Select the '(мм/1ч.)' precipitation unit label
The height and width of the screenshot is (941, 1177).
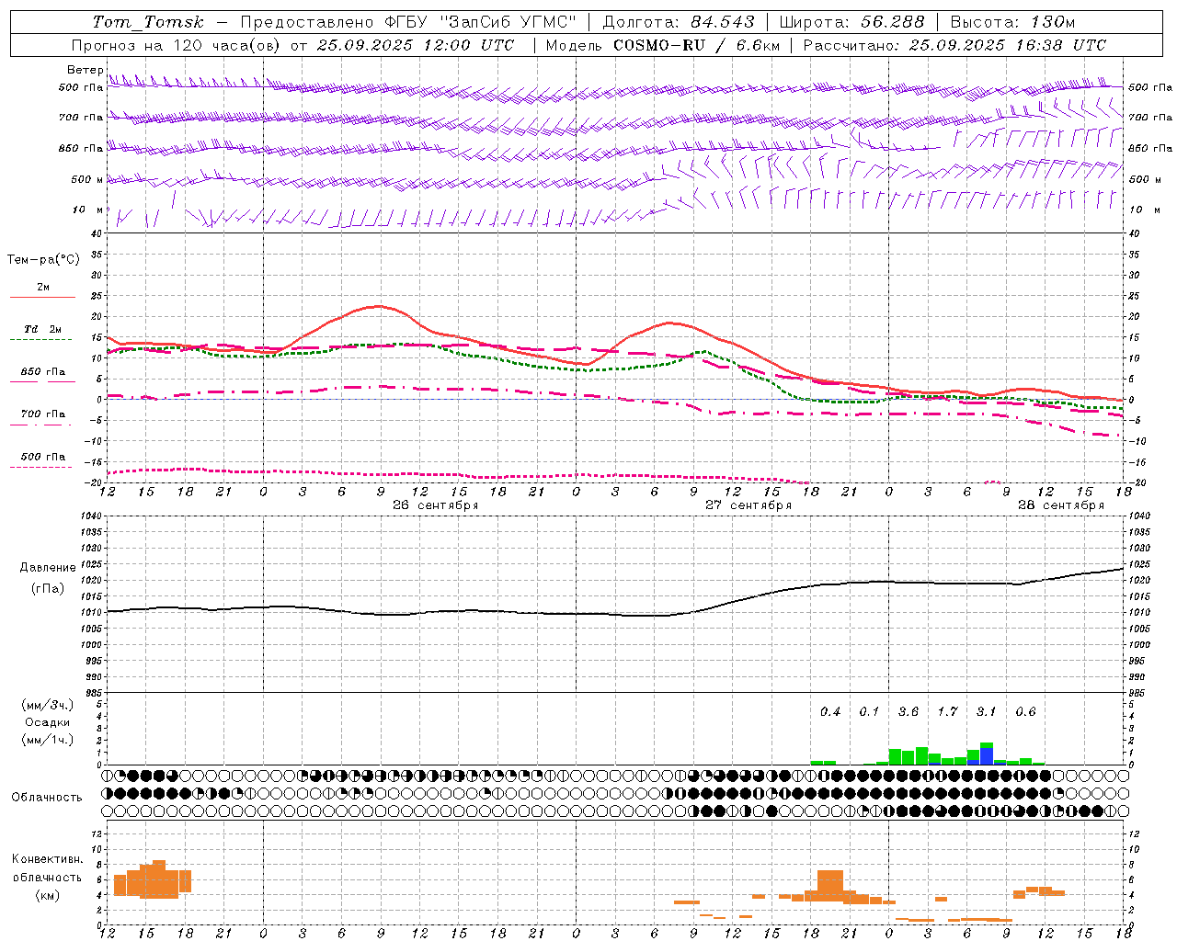click(x=48, y=740)
